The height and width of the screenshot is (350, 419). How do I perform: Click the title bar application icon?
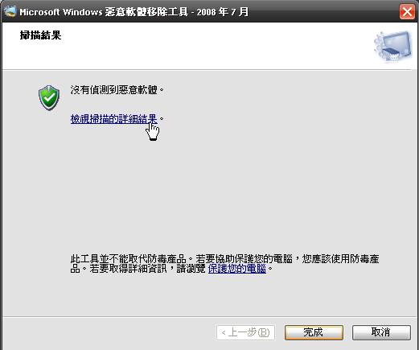(10, 12)
